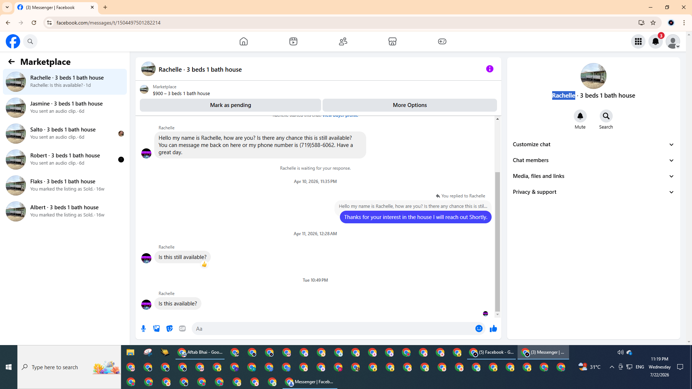Open Salto's 3 beds conversation
This screenshot has width=692, height=389.
tap(65, 134)
